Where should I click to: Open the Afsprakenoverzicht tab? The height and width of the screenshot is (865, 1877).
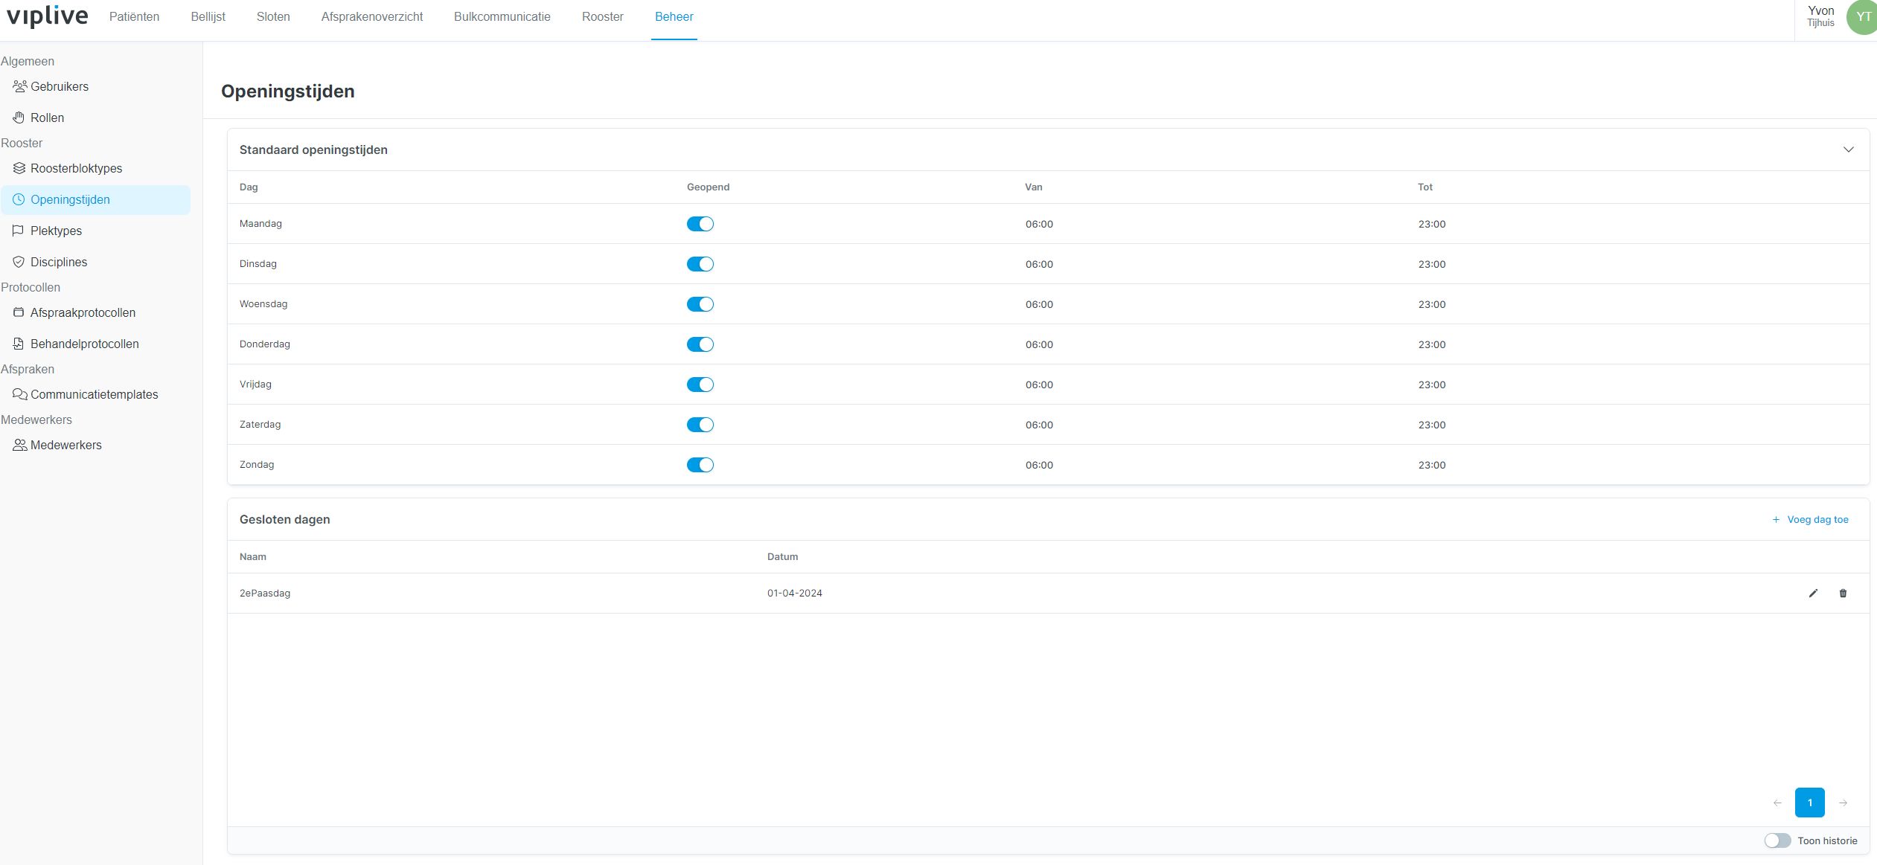pyautogui.click(x=372, y=16)
